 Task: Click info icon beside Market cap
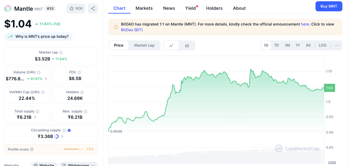click(61, 53)
